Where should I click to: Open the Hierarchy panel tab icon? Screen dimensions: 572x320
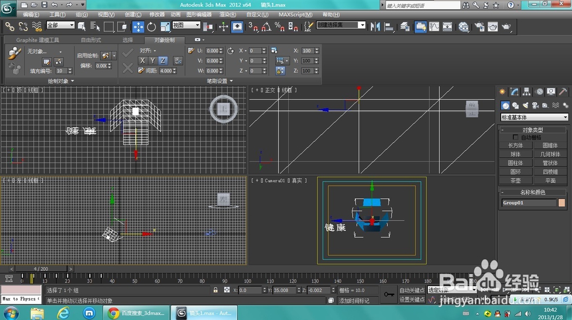[527, 92]
